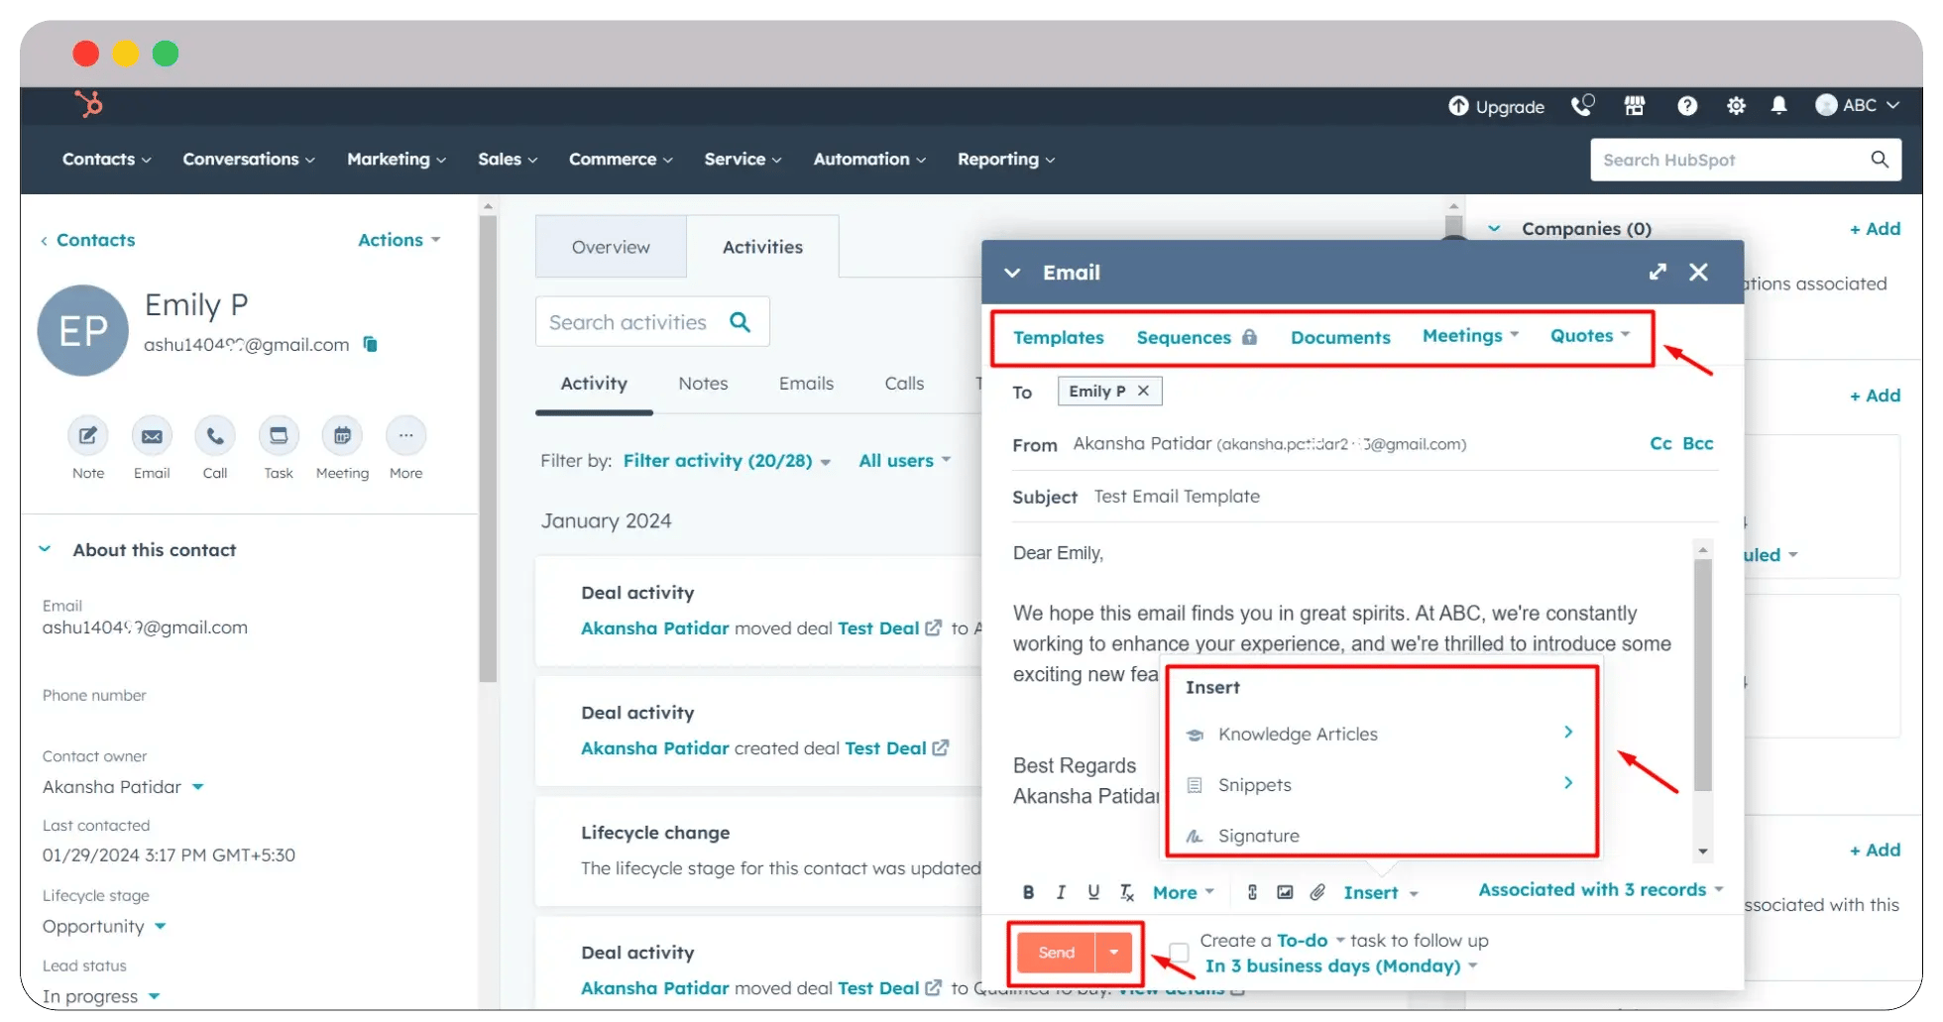Image resolution: width=1943 pixels, height=1022 pixels.
Task: Insert an image using the image icon
Action: pos(1284,892)
